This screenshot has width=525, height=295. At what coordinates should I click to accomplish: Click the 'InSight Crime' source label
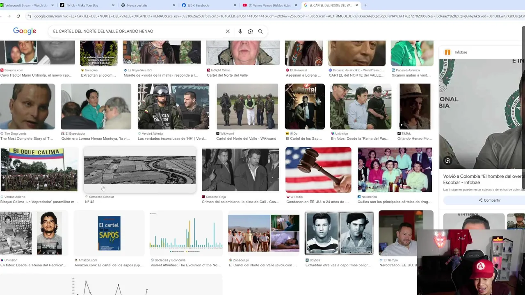[x=220, y=70]
